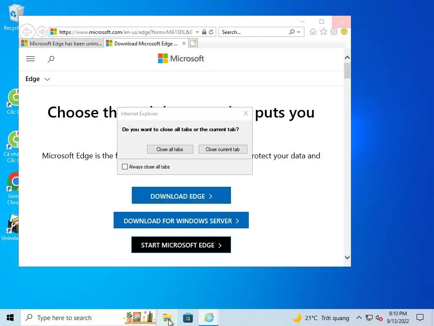Click the page search magnifier icon
The height and width of the screenshot is (326, 434).
pyautogui.click(x=51, y=59)
